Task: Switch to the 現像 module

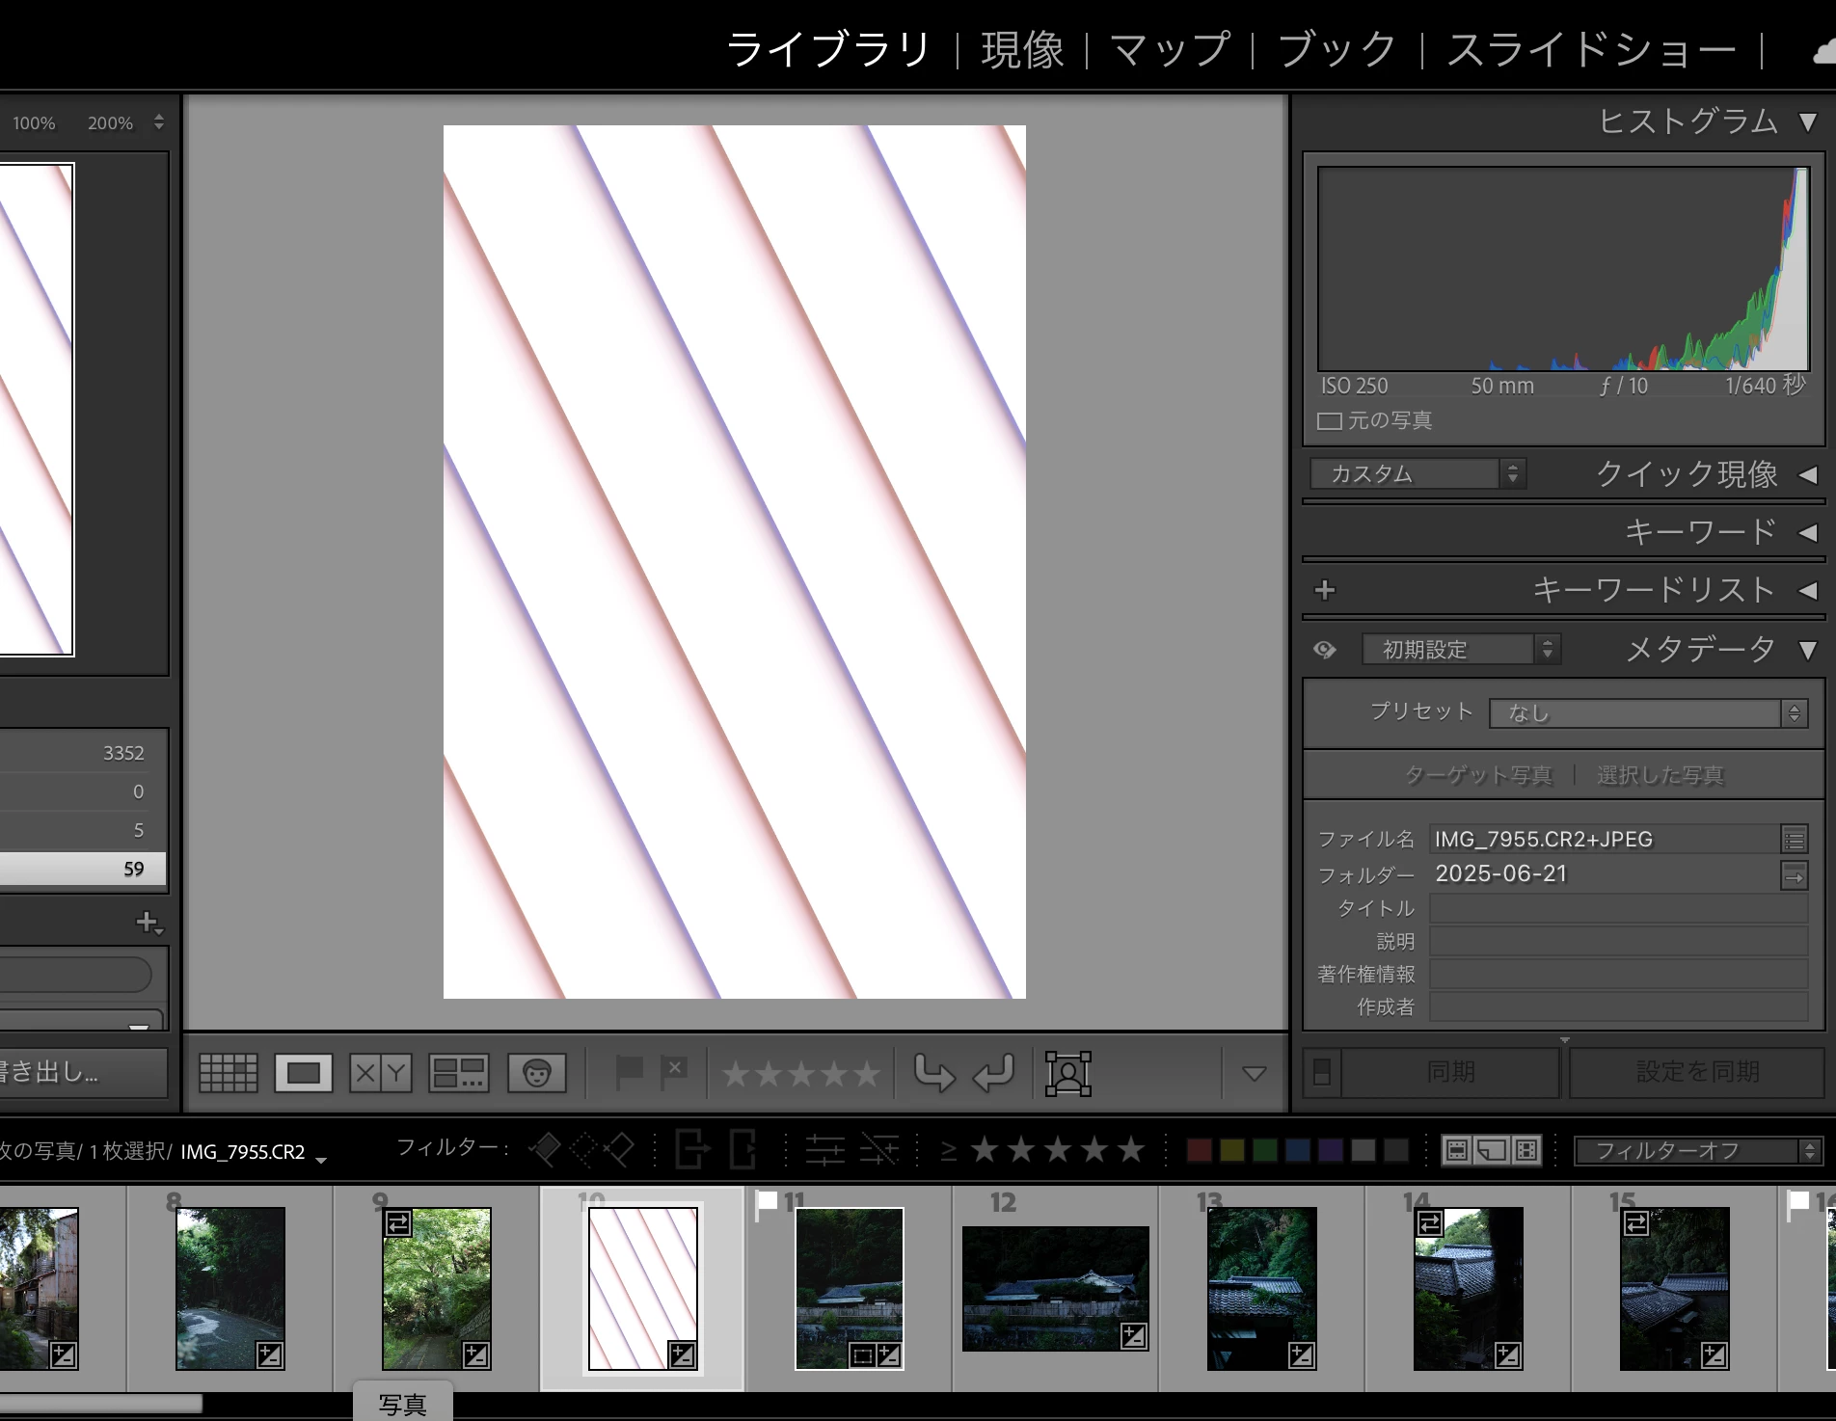Action: point(1022,50)
